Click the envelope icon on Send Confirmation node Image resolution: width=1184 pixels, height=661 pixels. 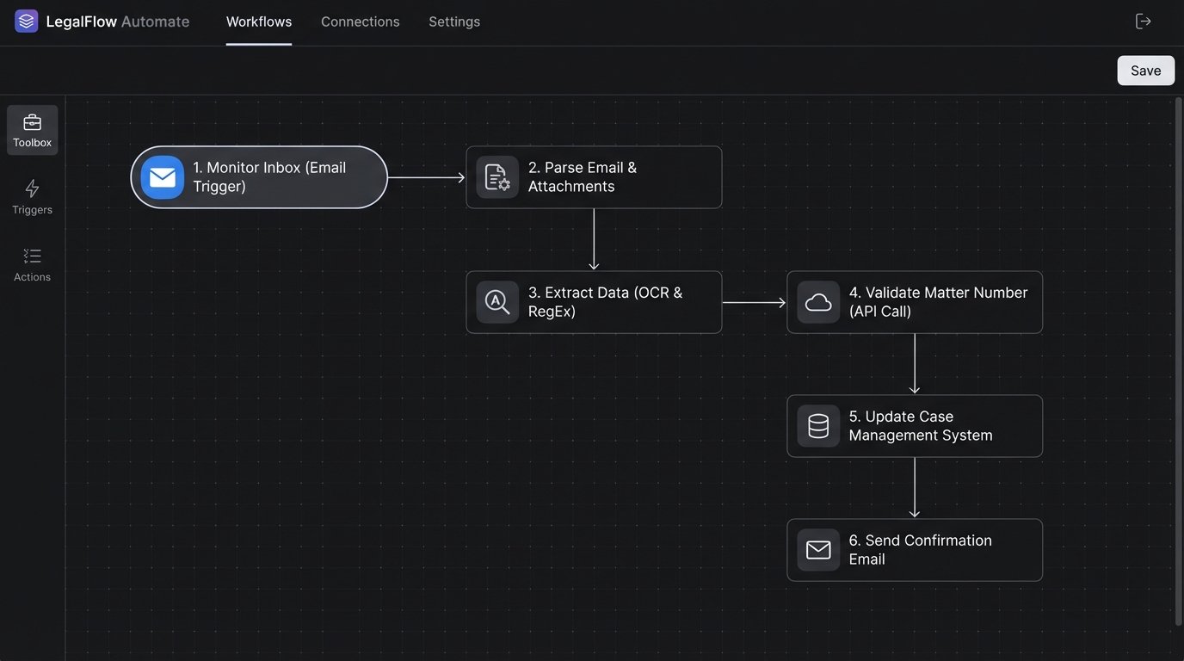point(817,549)
